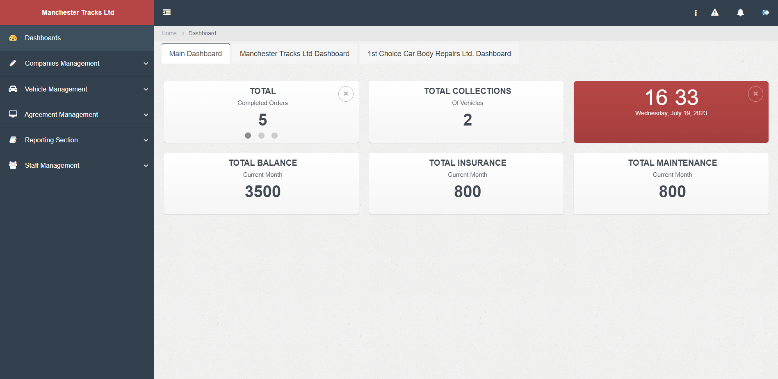Close the Total Completed Orders widget

(346, 94)
